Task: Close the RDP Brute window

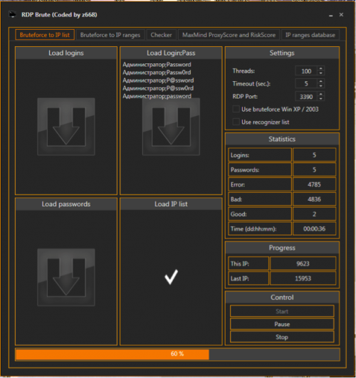Action: 341,15
